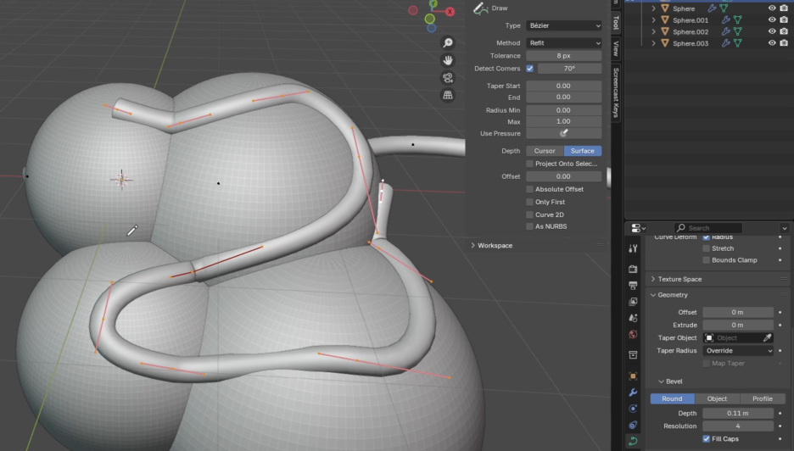
Task: Toggle the Use Pressure pen icon
Action: 563,133
